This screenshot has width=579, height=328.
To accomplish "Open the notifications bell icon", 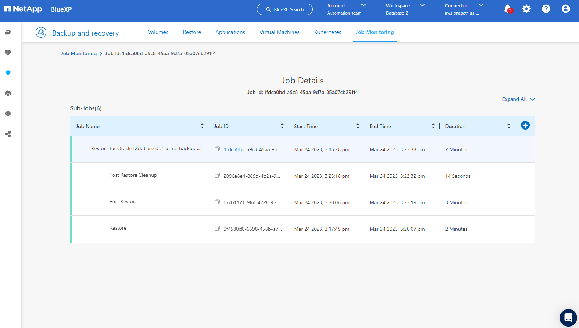I will 507,9.
